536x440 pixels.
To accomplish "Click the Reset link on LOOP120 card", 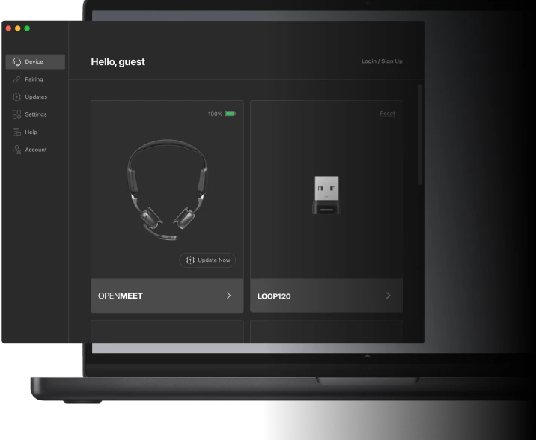I will 387,114.
